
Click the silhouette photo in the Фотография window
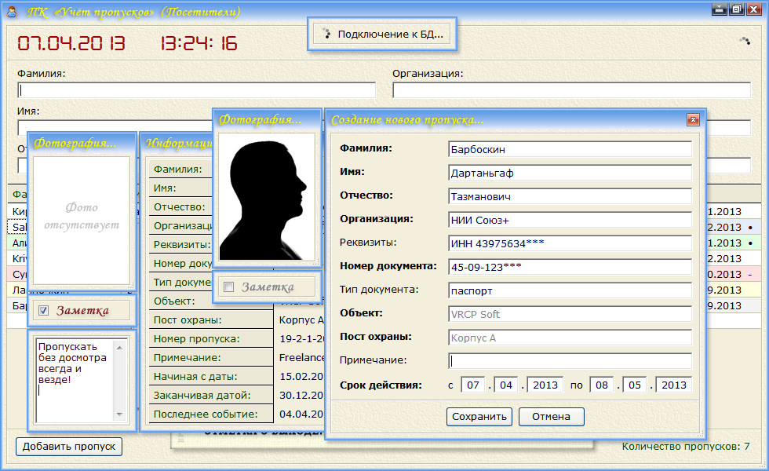[x=267, y=196]
